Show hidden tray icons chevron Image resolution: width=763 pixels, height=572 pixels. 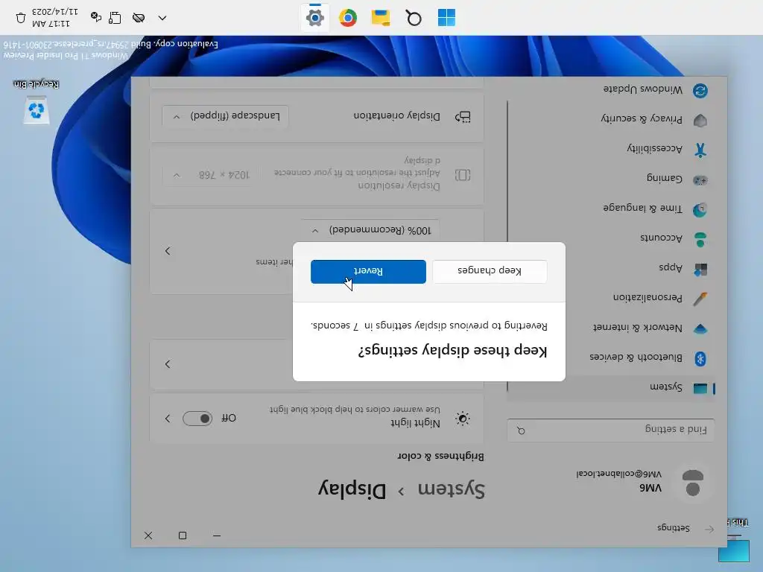click(162, 18)
